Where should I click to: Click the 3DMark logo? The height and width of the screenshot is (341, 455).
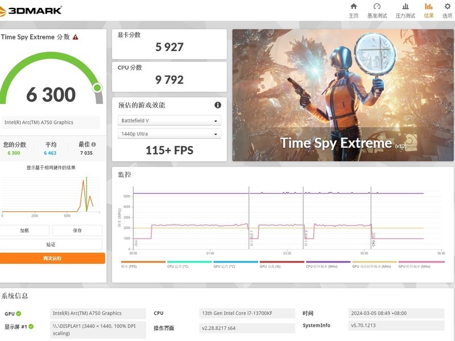click(x=31, y=10)
